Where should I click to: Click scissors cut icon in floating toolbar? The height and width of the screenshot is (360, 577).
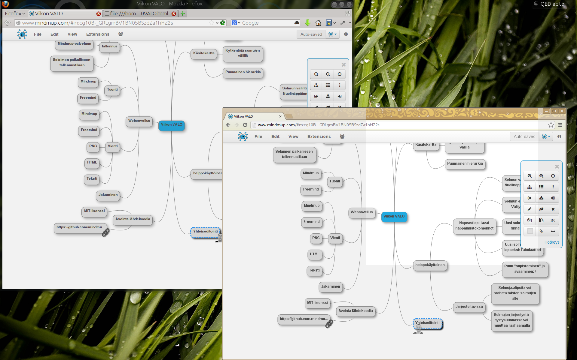553,220
